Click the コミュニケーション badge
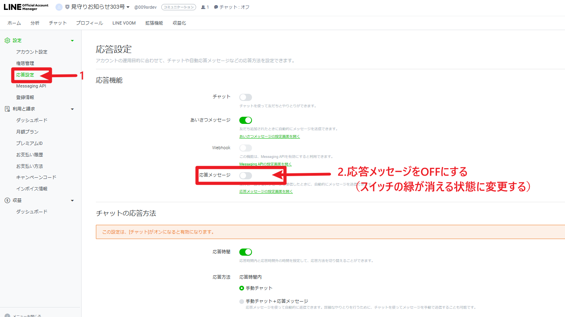 (179, 7)
